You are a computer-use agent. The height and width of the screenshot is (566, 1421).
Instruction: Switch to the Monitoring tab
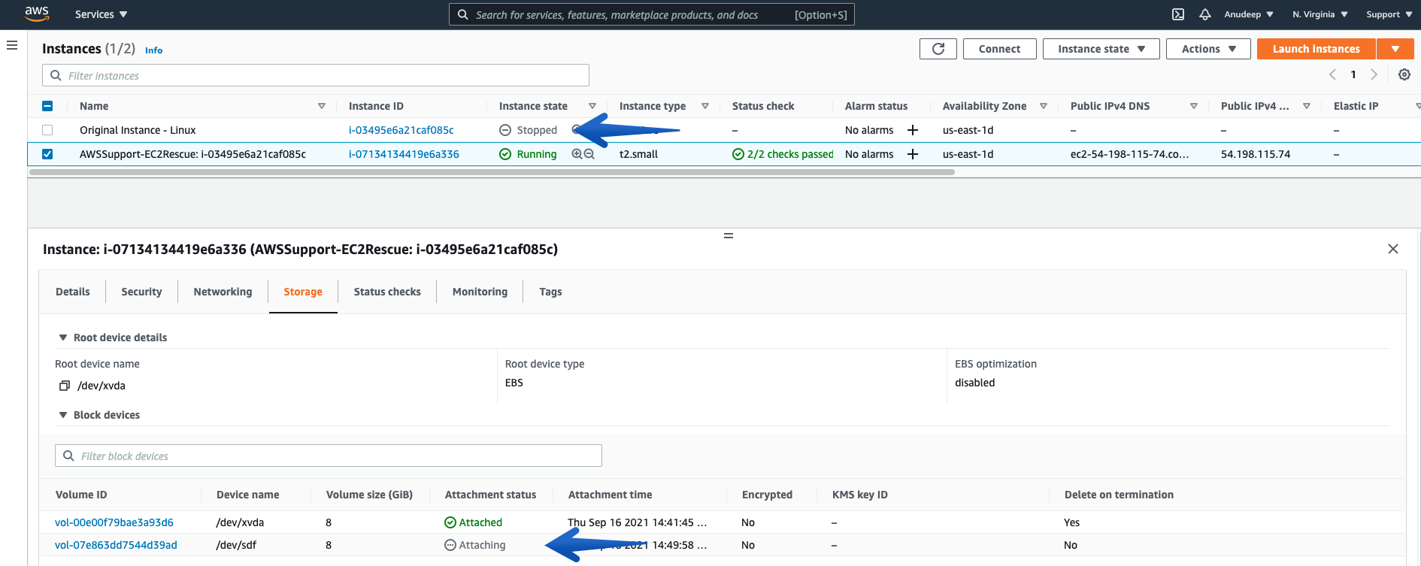(x=480, y=292)
